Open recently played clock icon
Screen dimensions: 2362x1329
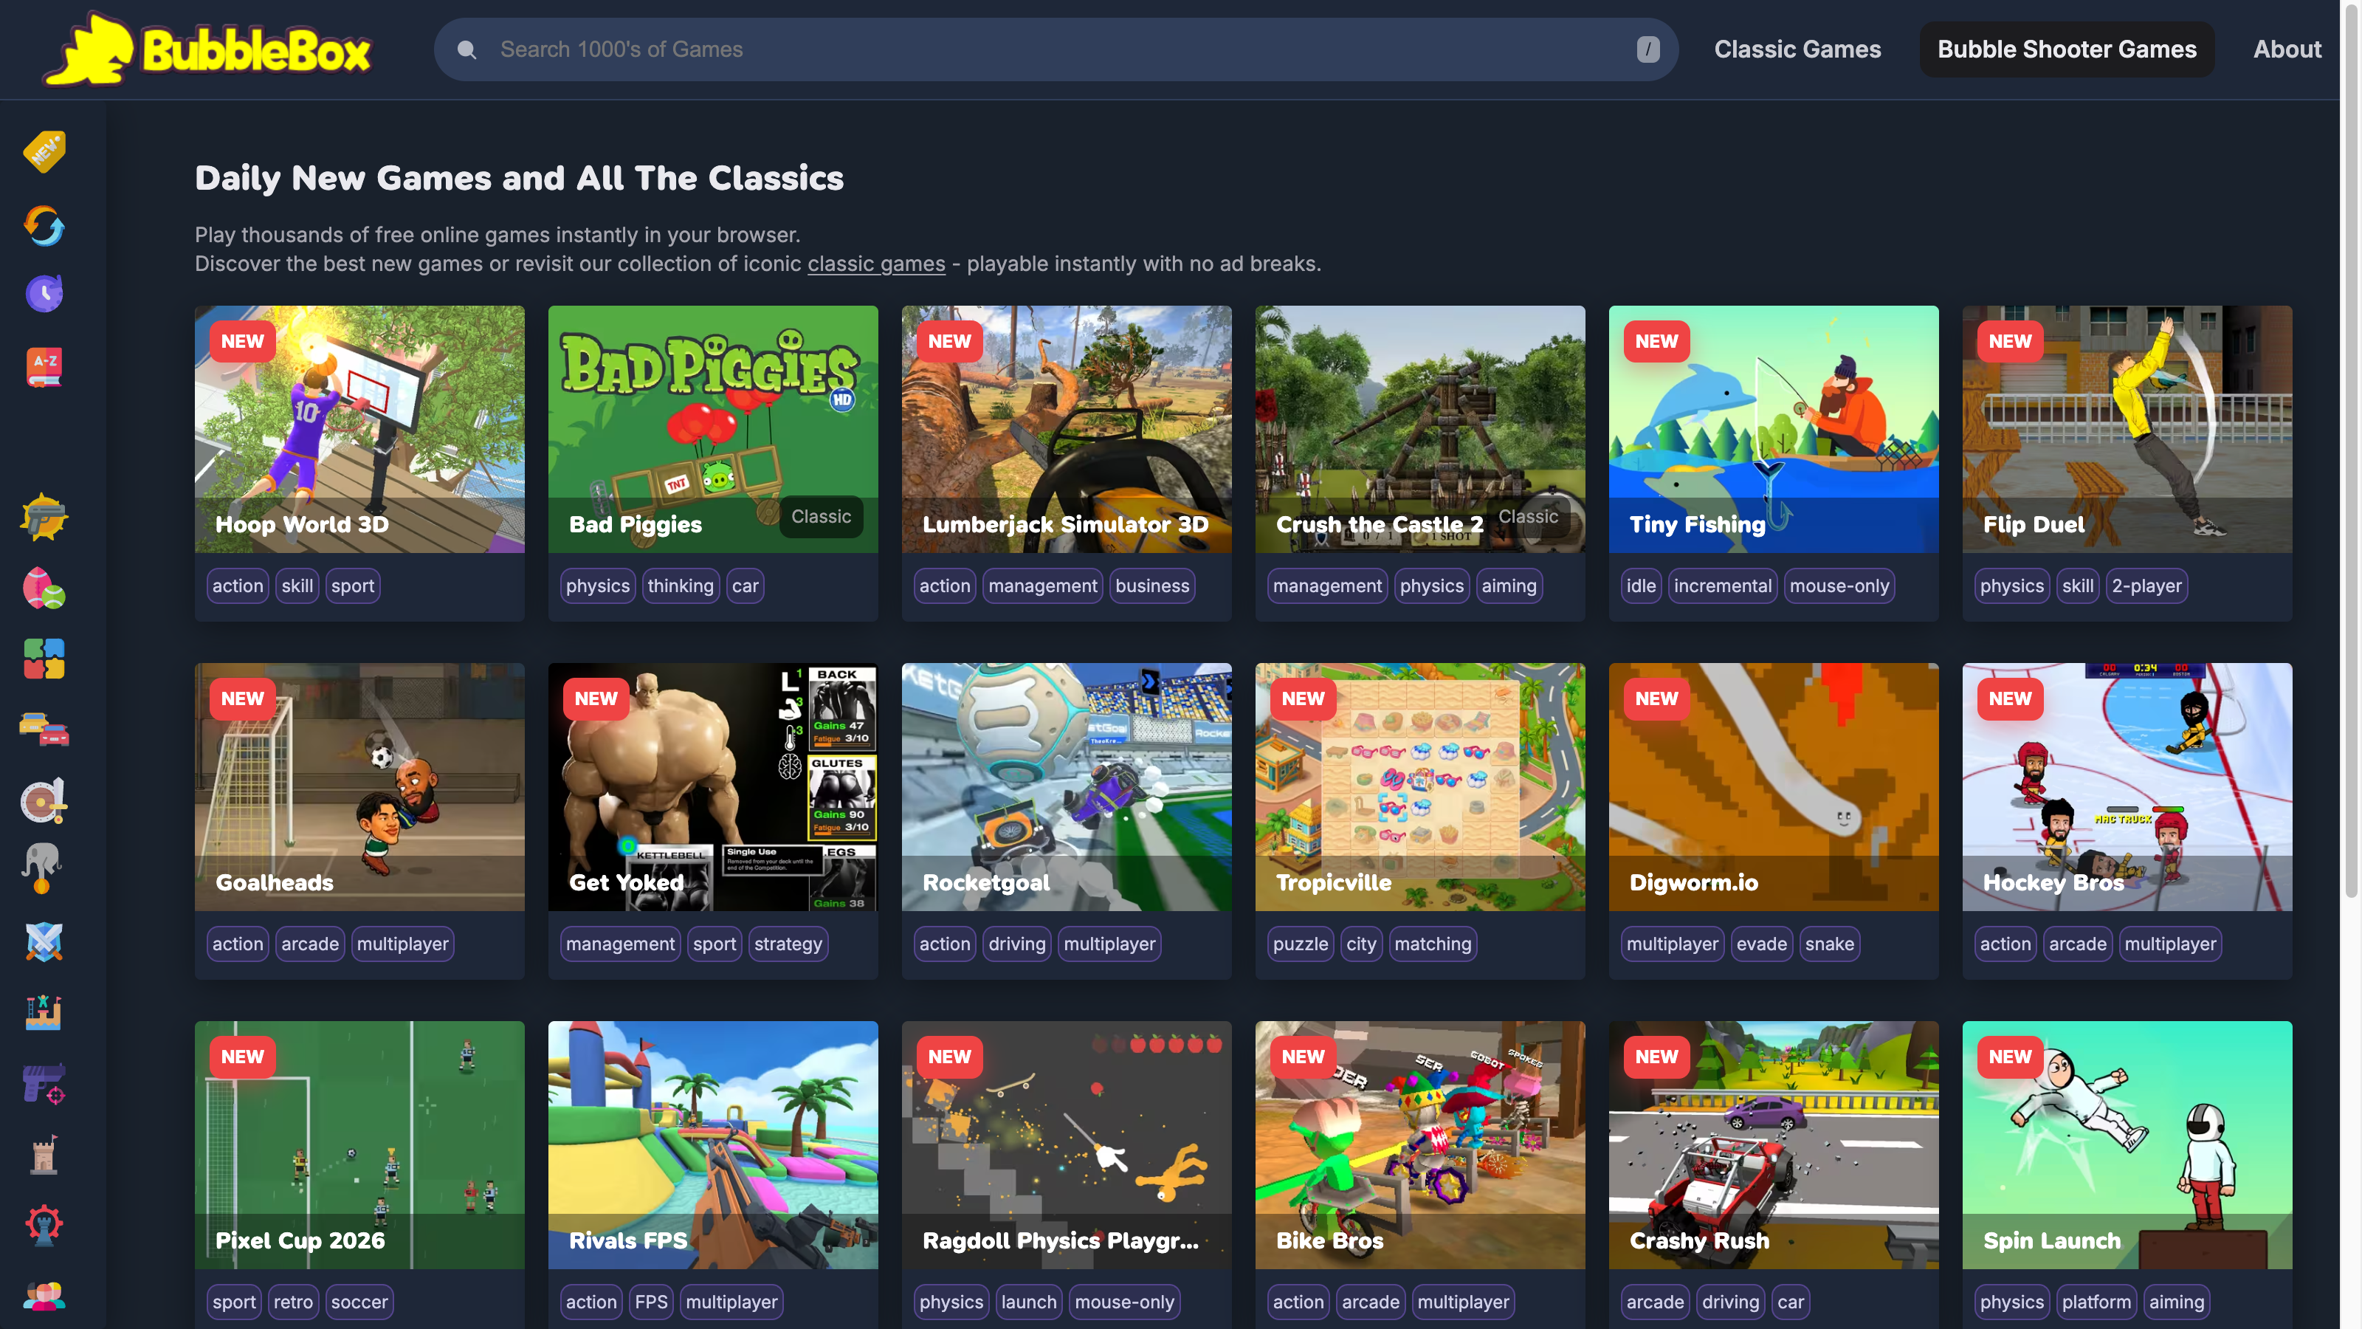click(44, 294)
